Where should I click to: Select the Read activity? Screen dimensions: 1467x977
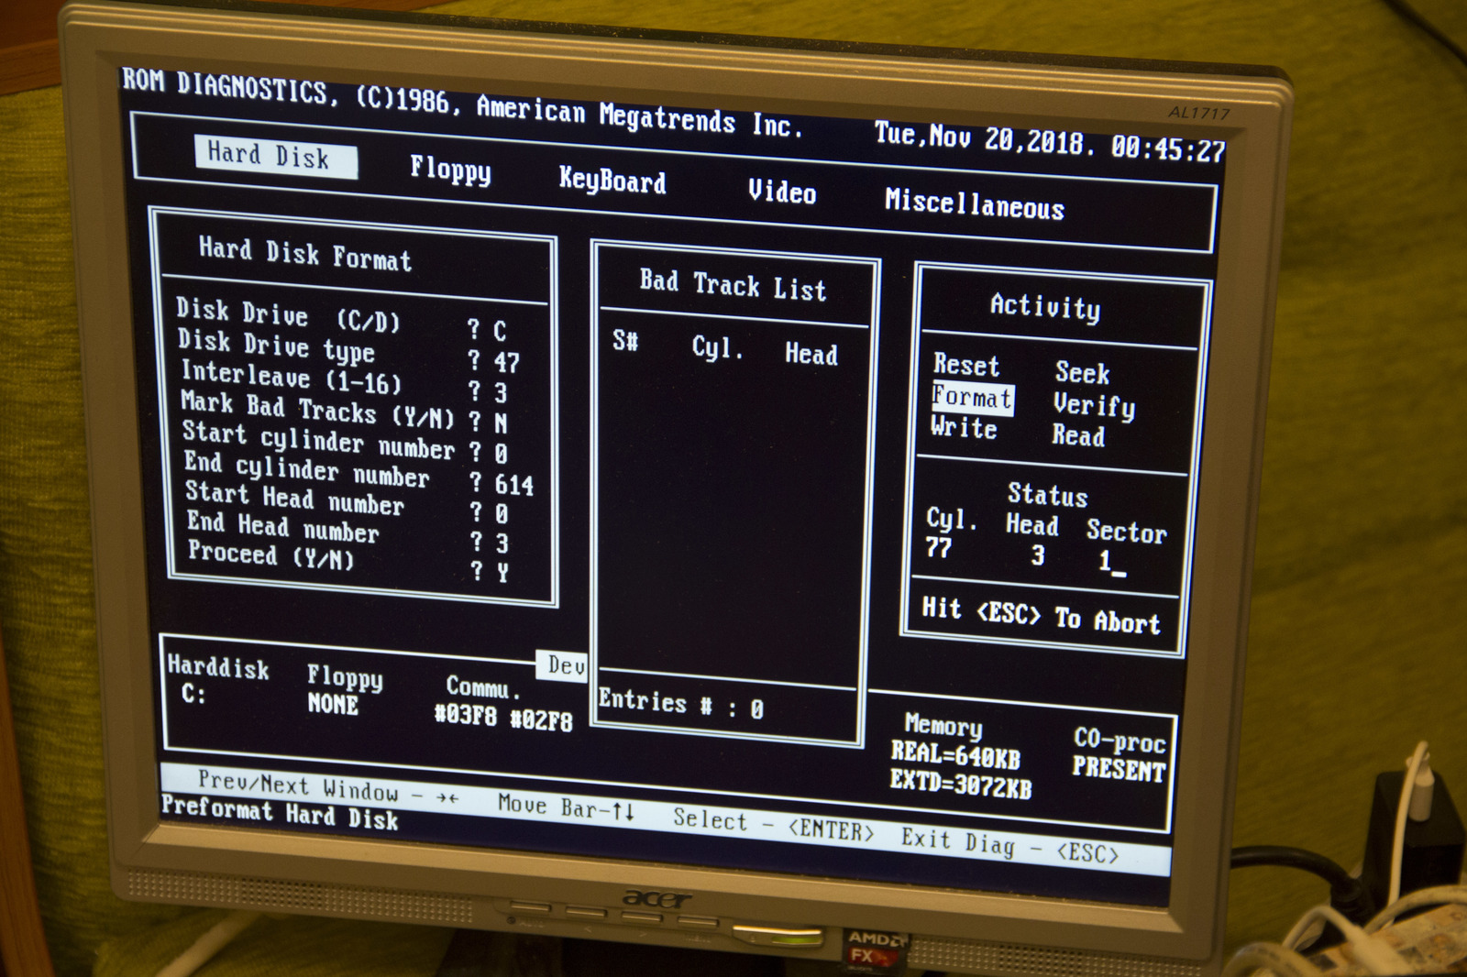(1079, 434)
